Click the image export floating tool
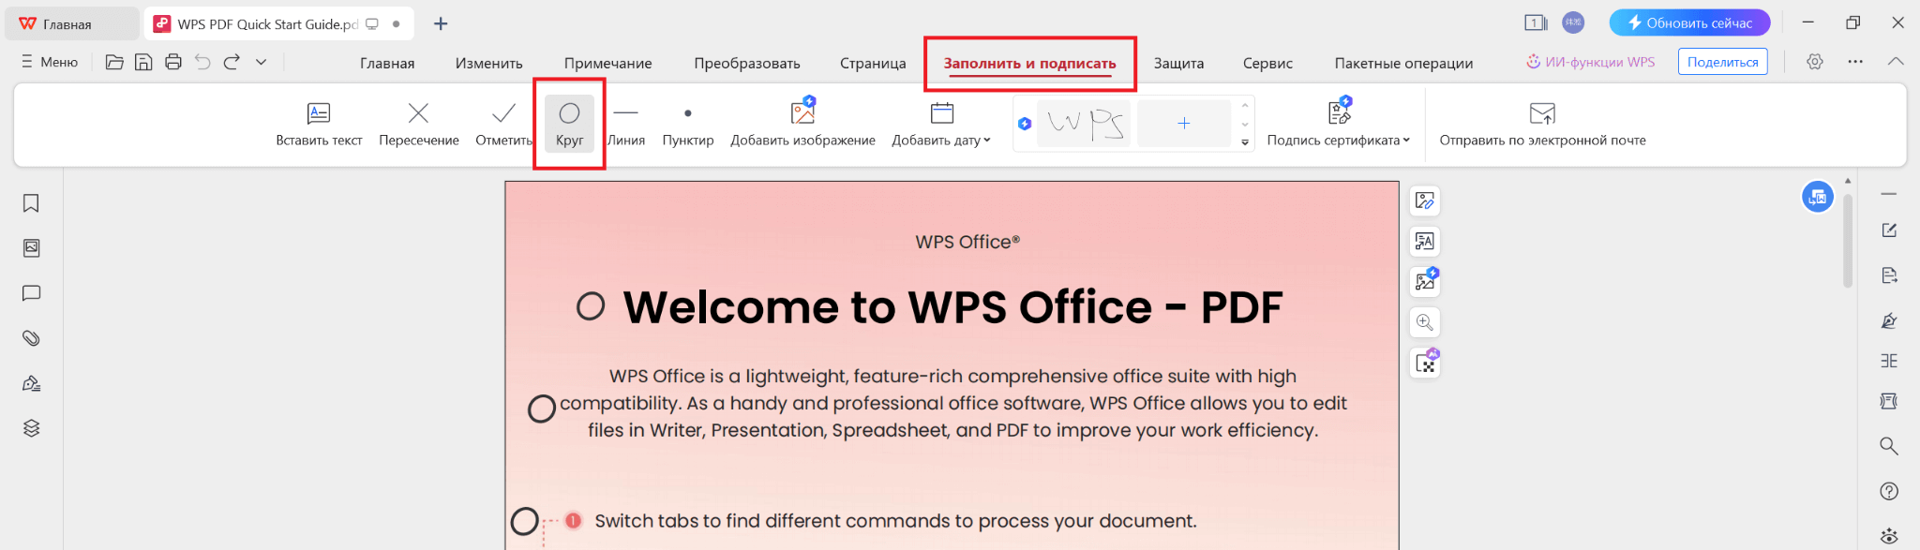Viewport: 1920px width, 550px height. click(x=1425, y=281)
